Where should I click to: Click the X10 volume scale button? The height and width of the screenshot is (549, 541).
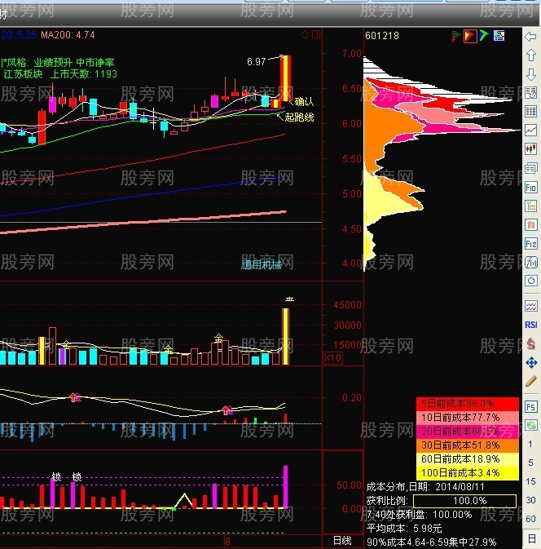(x=332, y=358)
